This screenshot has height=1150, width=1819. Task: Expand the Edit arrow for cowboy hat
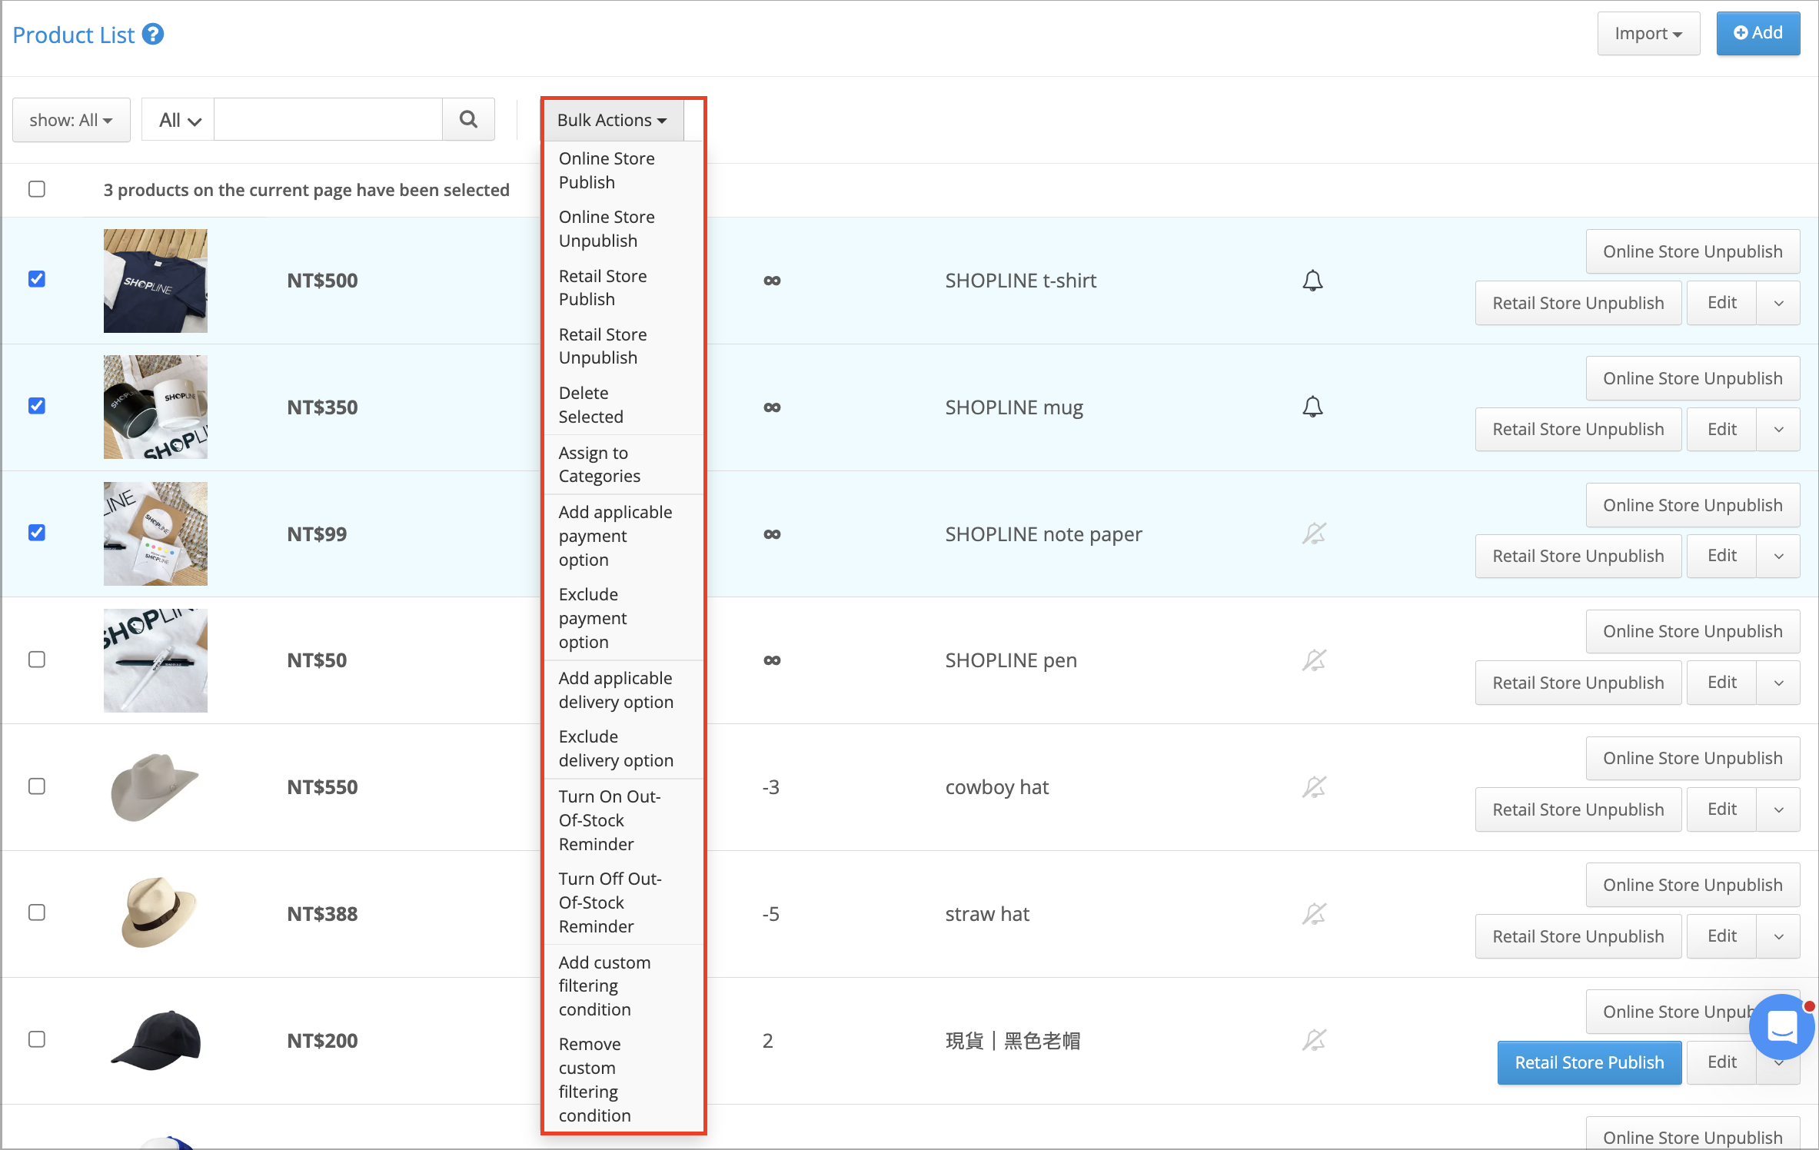[1778, 809]
